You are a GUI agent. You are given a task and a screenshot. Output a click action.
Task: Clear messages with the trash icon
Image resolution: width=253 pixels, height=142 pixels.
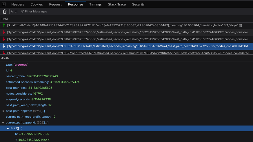(x=5, y=12)
